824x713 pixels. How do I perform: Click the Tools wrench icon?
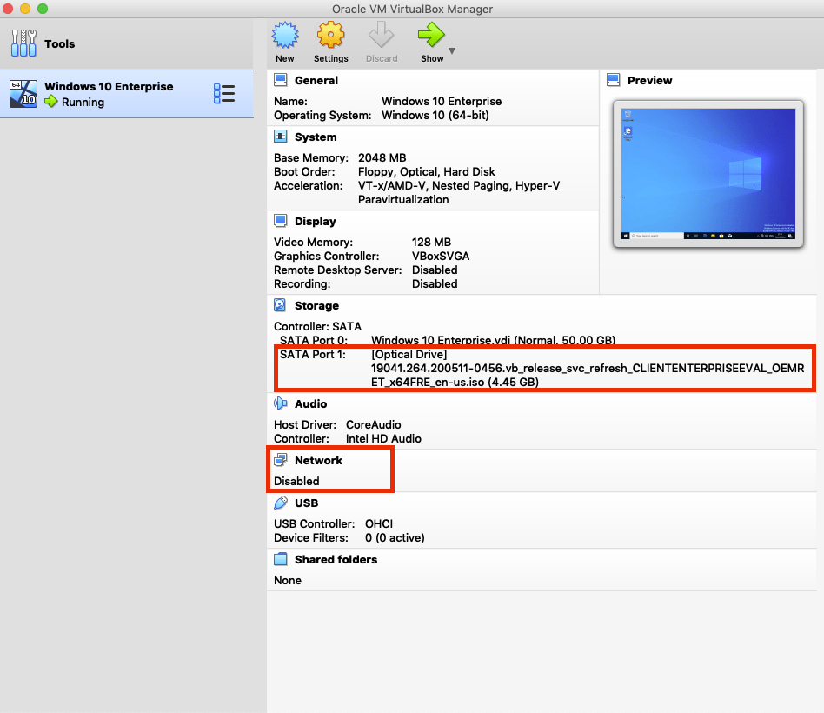23,43
